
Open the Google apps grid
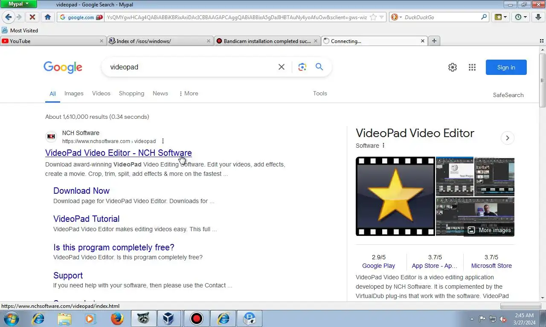pos(472,67)
